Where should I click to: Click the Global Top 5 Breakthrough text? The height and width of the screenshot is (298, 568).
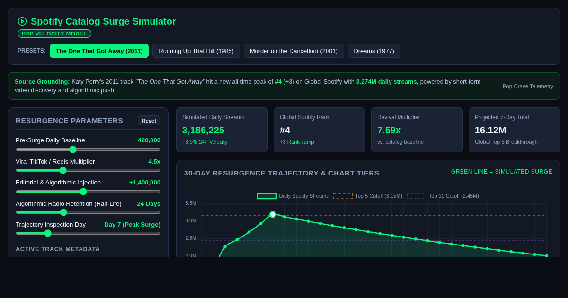[x=506, y=142]
